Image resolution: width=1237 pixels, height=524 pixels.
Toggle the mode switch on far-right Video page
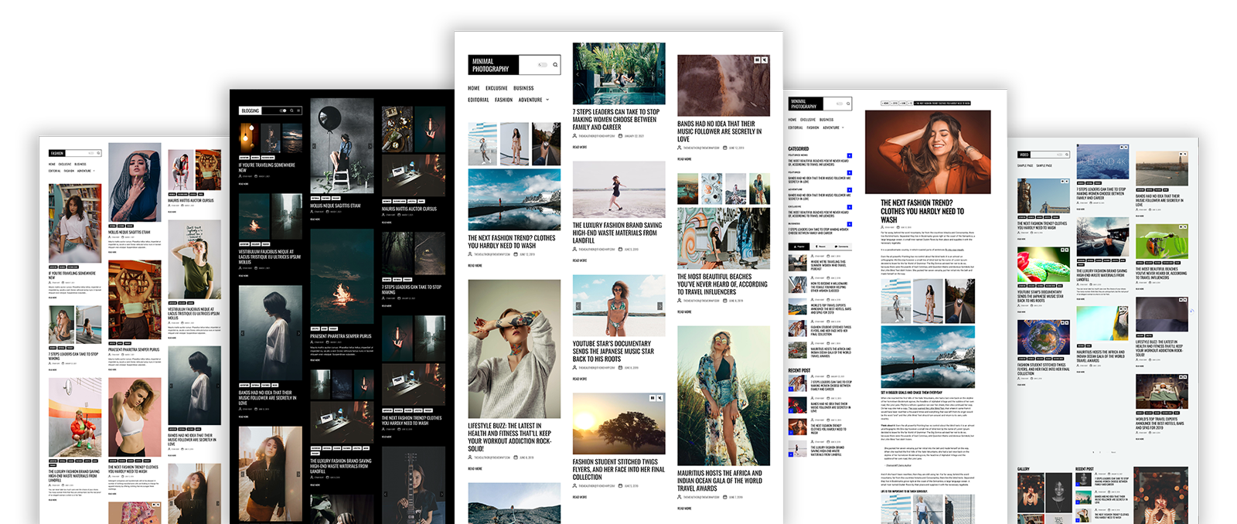(1060, 155)
